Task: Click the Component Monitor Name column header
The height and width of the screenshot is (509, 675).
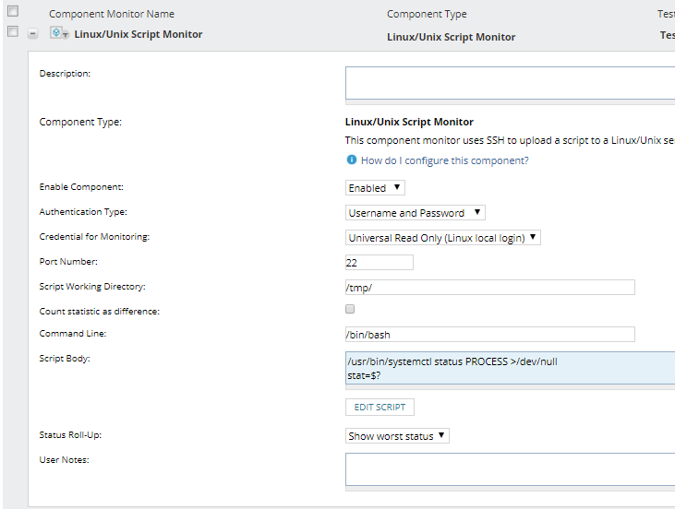Action: tap(111, 14)
